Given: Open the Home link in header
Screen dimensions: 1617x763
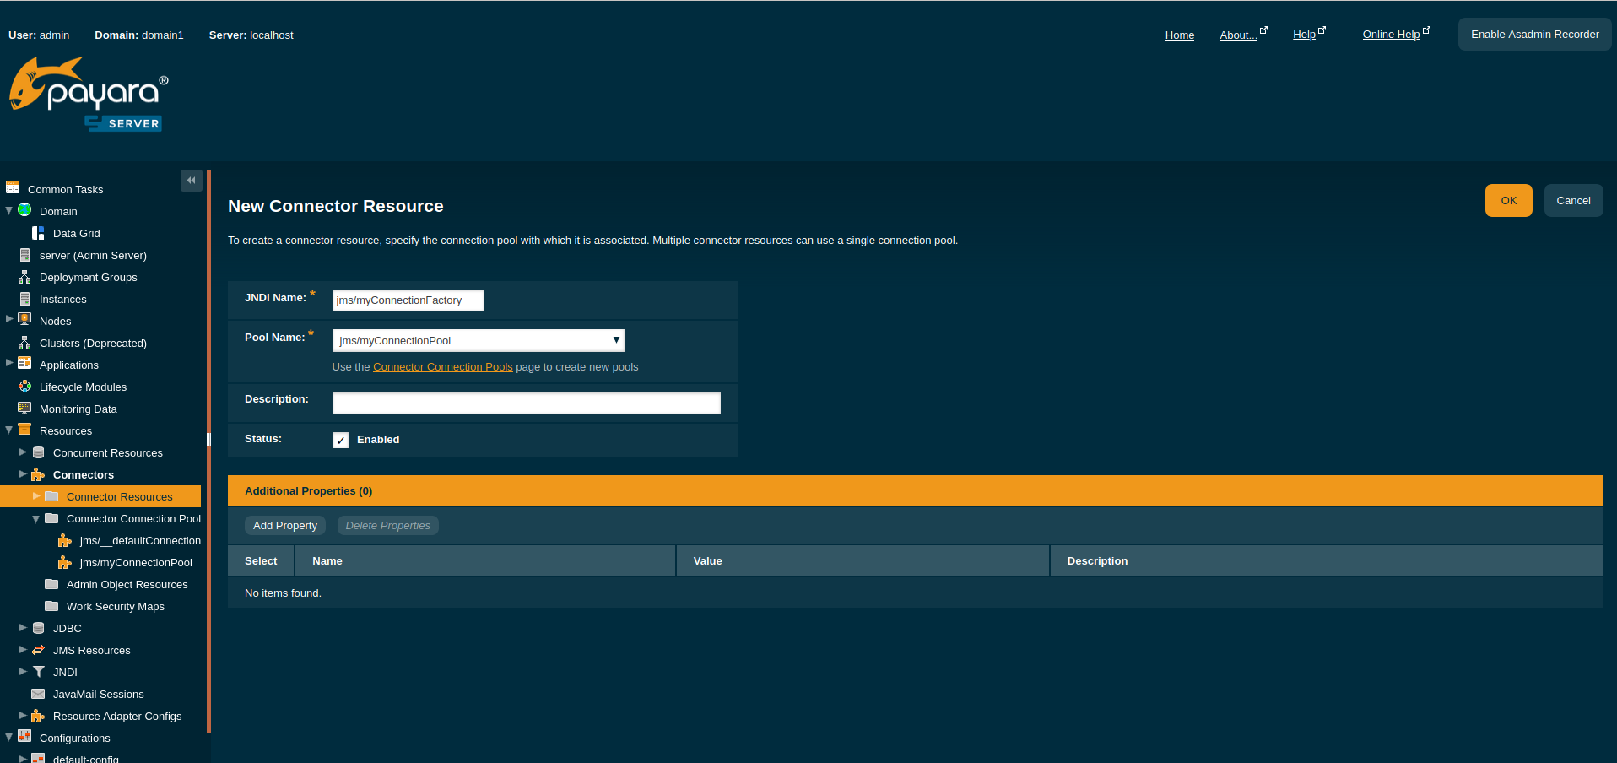Looking at the screenshot, I should [1179, 35].
